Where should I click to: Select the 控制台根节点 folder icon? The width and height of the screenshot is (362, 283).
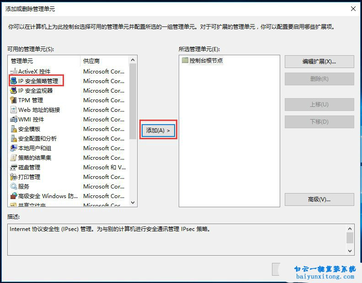coord(185,60)
